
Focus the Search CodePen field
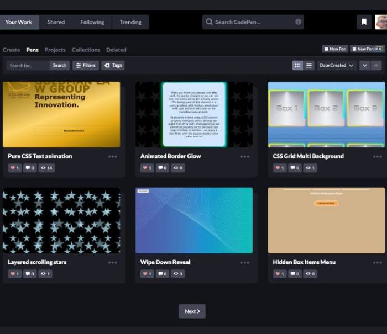point(253,22)
